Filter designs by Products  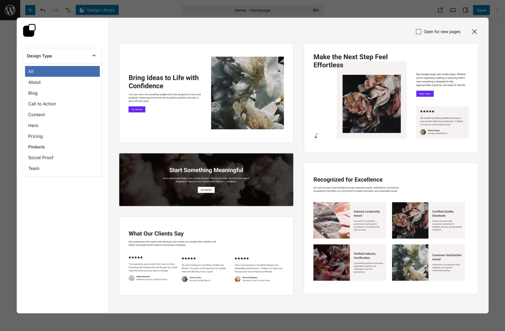pyautogui.click(x=62, y=147)
